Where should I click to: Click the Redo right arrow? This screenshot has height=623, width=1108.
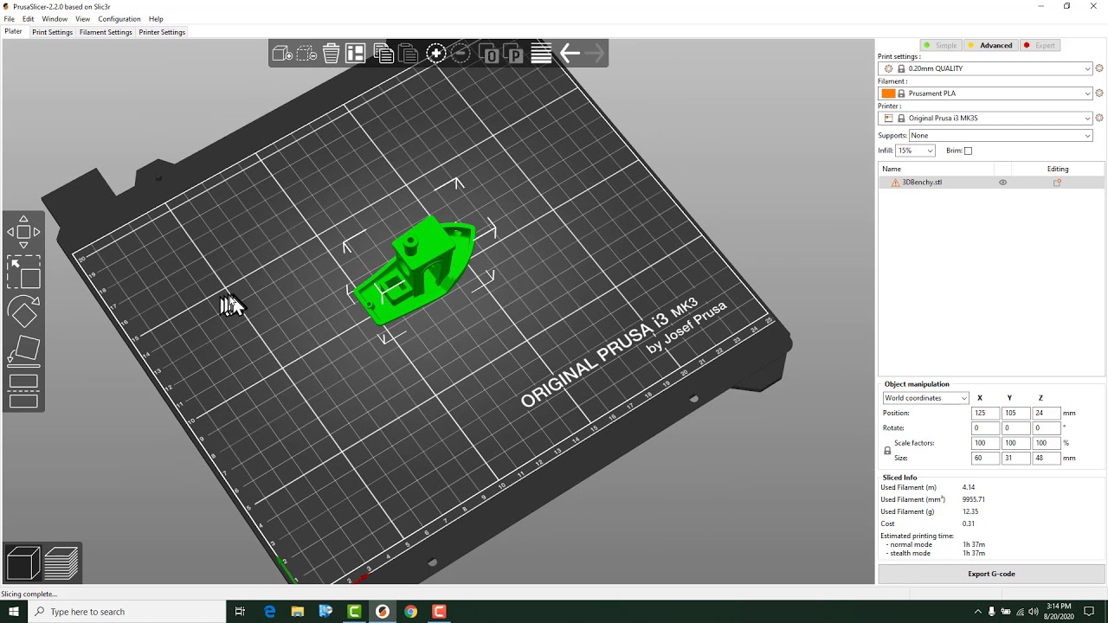pyautogui.click(x=595, y=54)
